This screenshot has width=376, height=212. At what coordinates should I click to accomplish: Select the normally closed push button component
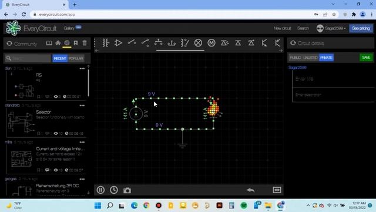[158, 42]
